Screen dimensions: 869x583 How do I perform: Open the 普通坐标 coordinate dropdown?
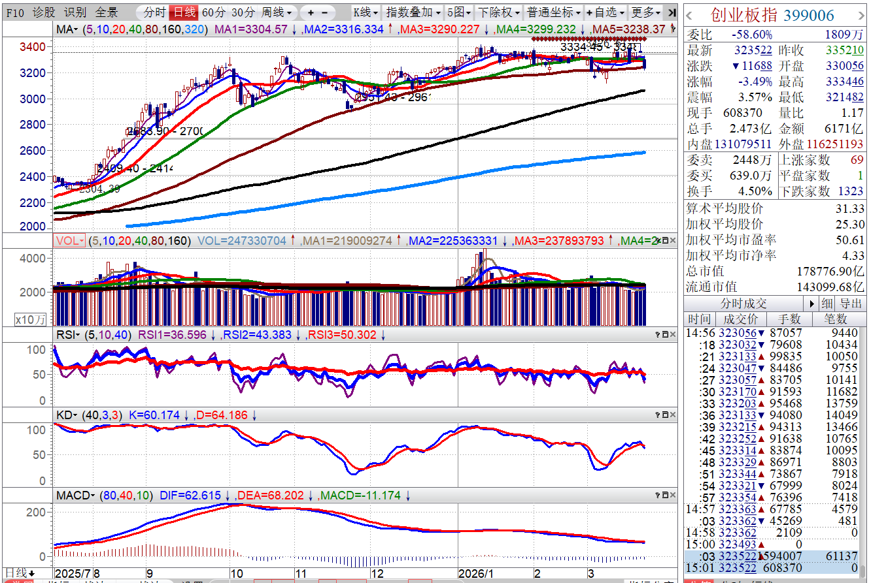(553, 12)
